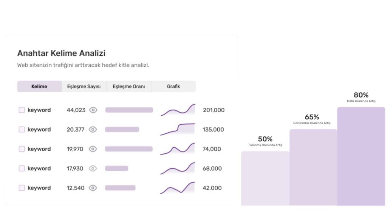This screenshot has height=217, width=387.
Task: Enable the checkbox in the 17,930 row
Action: click(x=22, y=168)
